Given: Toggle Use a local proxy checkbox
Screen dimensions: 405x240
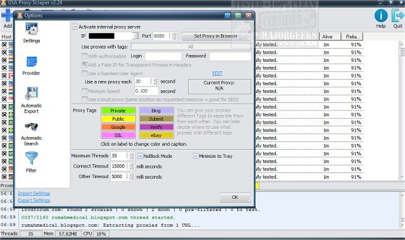Looking at the screenshot, I should pos(84,99).
